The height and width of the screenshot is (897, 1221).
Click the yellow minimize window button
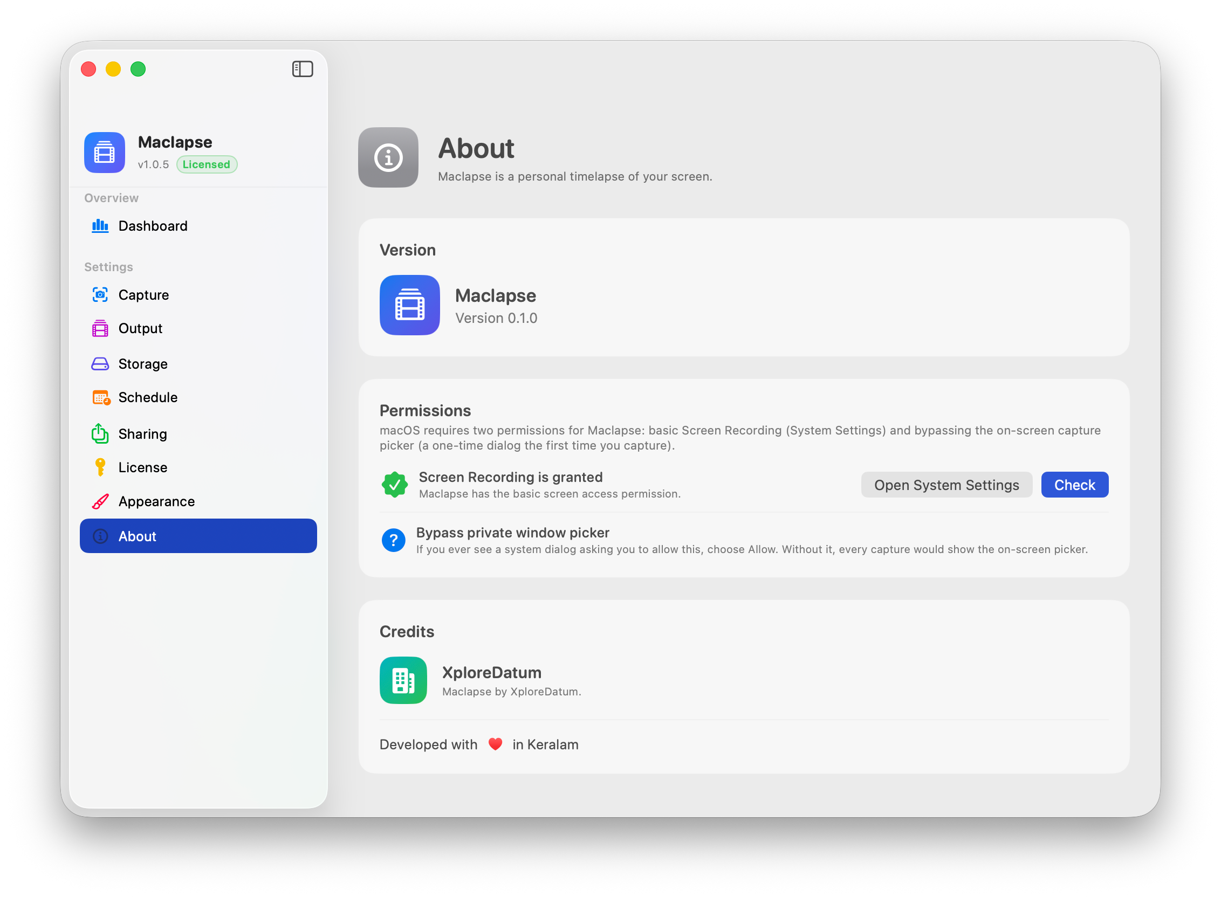(x=113, y=69)
